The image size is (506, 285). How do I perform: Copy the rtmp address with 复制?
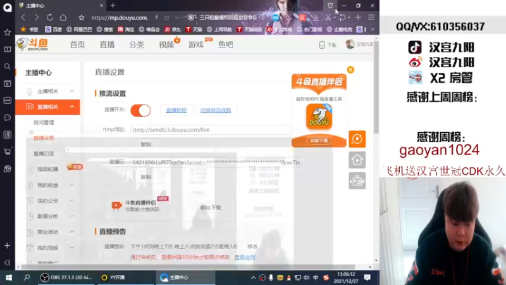146,144
